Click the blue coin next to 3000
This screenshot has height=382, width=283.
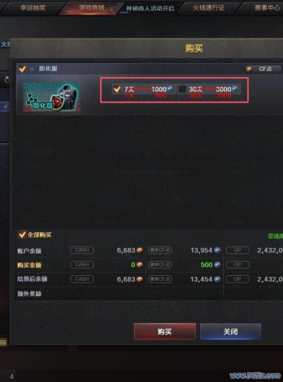(x=235, y=88)
